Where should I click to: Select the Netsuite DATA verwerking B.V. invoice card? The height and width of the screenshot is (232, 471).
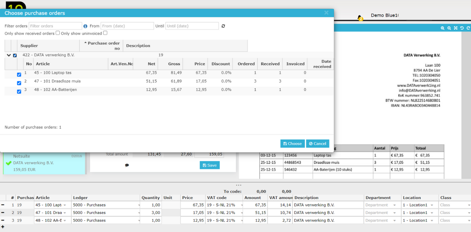[x=44, y=163]
